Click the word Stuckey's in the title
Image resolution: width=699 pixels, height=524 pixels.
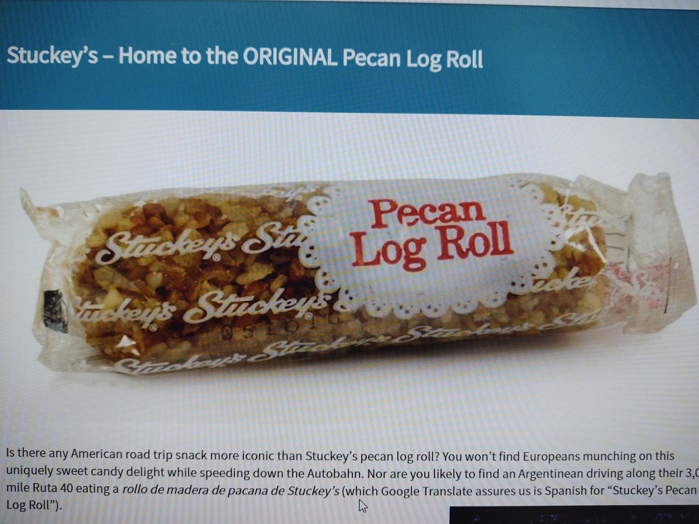(x=52, y=56)
